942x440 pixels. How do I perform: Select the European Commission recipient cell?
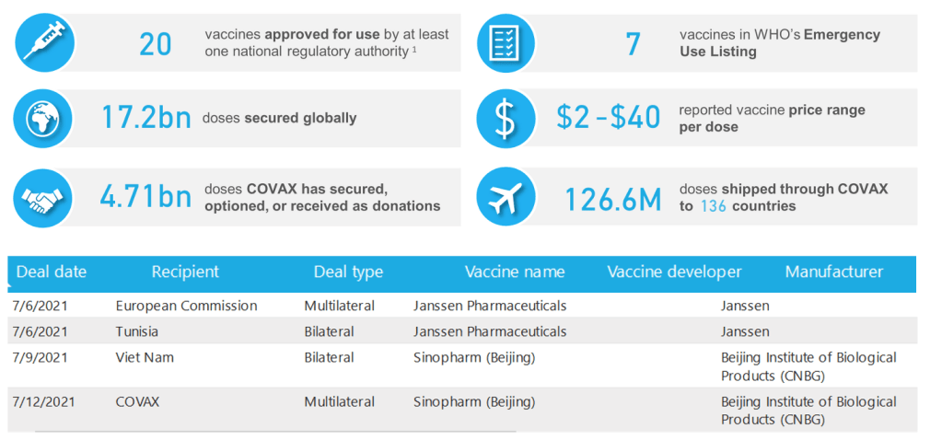(x=186, y=306)
